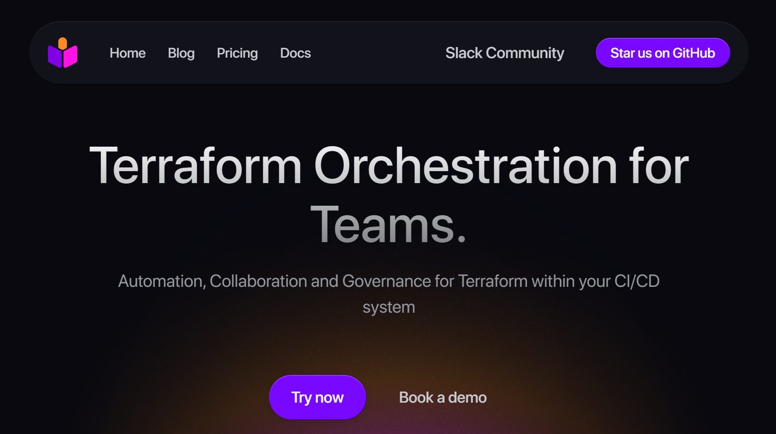The width and height of the screenshot is (776, 434).
Task: Visit the Slack Community link
Action: [x=505, y=53]
